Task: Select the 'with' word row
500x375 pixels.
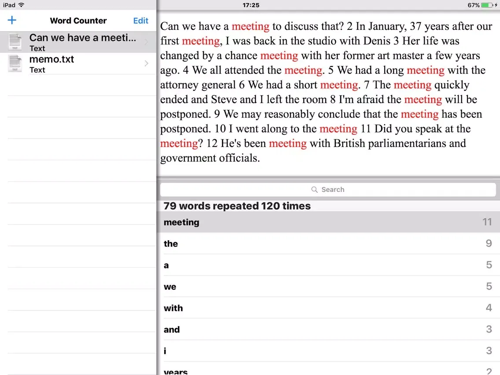Action: point(328,308)
